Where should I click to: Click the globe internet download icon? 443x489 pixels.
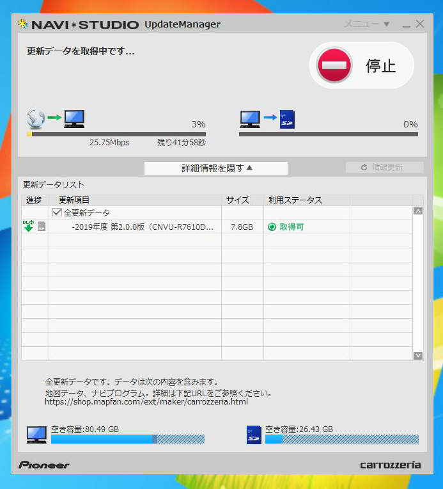36,118
